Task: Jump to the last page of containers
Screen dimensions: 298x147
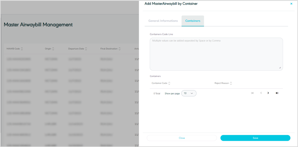Action: (x=277, y=93)
